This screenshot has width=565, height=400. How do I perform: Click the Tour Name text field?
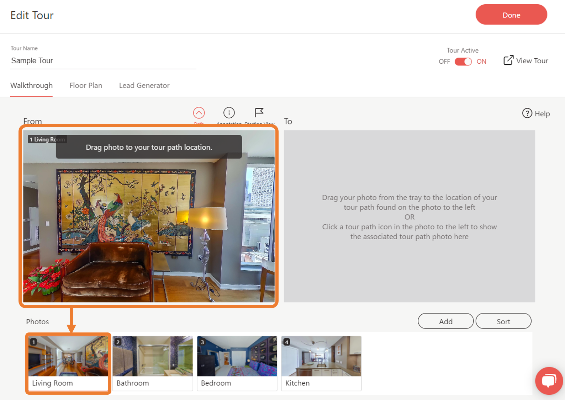[x=103, y=61]
